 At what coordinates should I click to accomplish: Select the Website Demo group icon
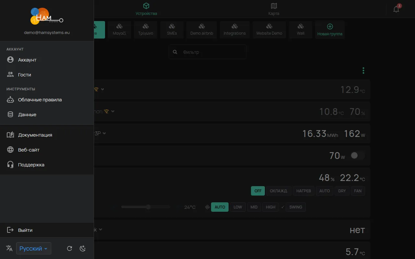pyautogui.click(x=269, y=26)
